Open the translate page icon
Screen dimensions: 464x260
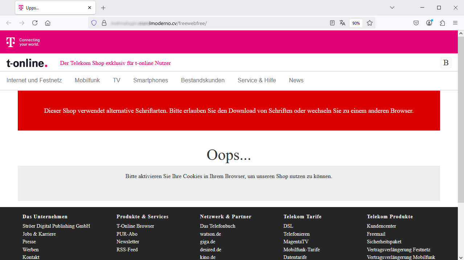pyautogui.click(x=342, y=23)
